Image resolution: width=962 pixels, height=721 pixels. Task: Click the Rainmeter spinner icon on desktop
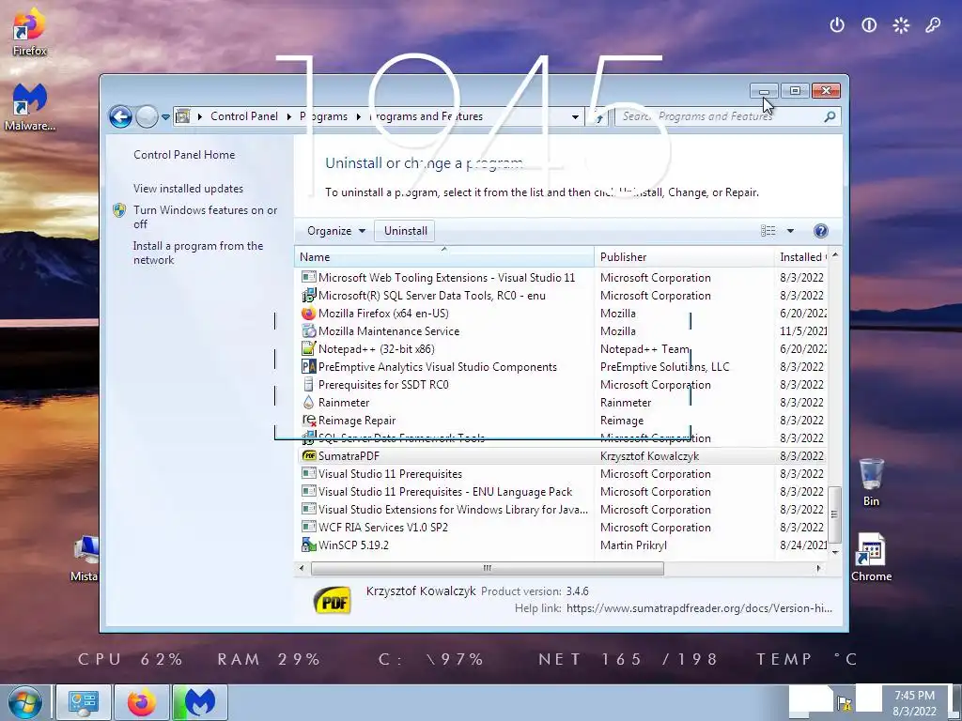click(x=901, y=25)
